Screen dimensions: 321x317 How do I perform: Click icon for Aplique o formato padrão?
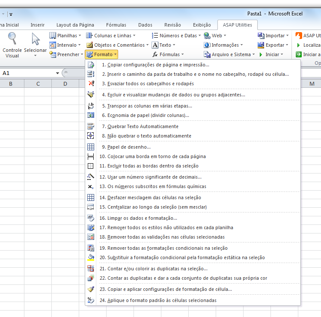pyautogui.click(x=91, y=300)
